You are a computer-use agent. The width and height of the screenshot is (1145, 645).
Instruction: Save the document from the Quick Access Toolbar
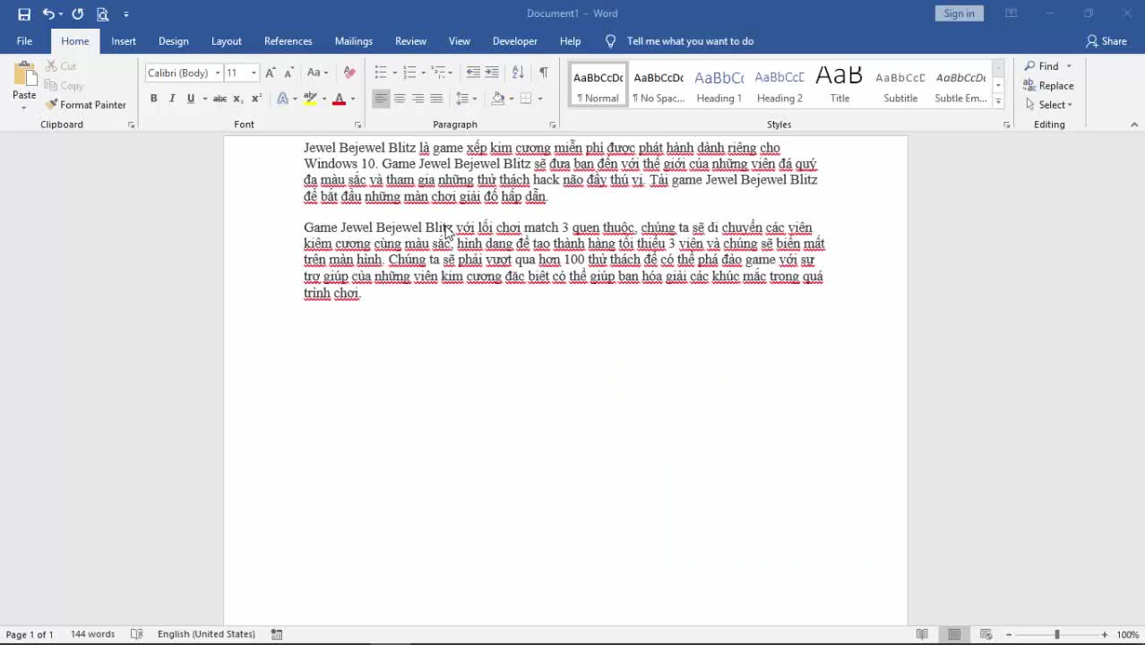click(x=24, y=13)
